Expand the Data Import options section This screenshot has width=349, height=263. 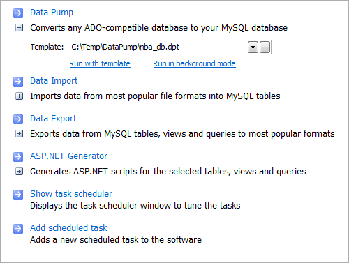tap(19, 96)
